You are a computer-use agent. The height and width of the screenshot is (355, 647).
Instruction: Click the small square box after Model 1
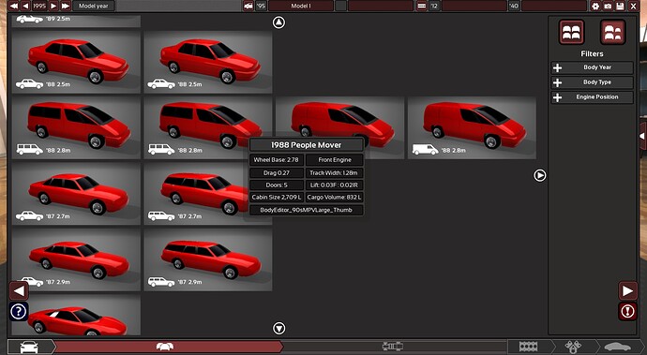(x=340, y=6)
